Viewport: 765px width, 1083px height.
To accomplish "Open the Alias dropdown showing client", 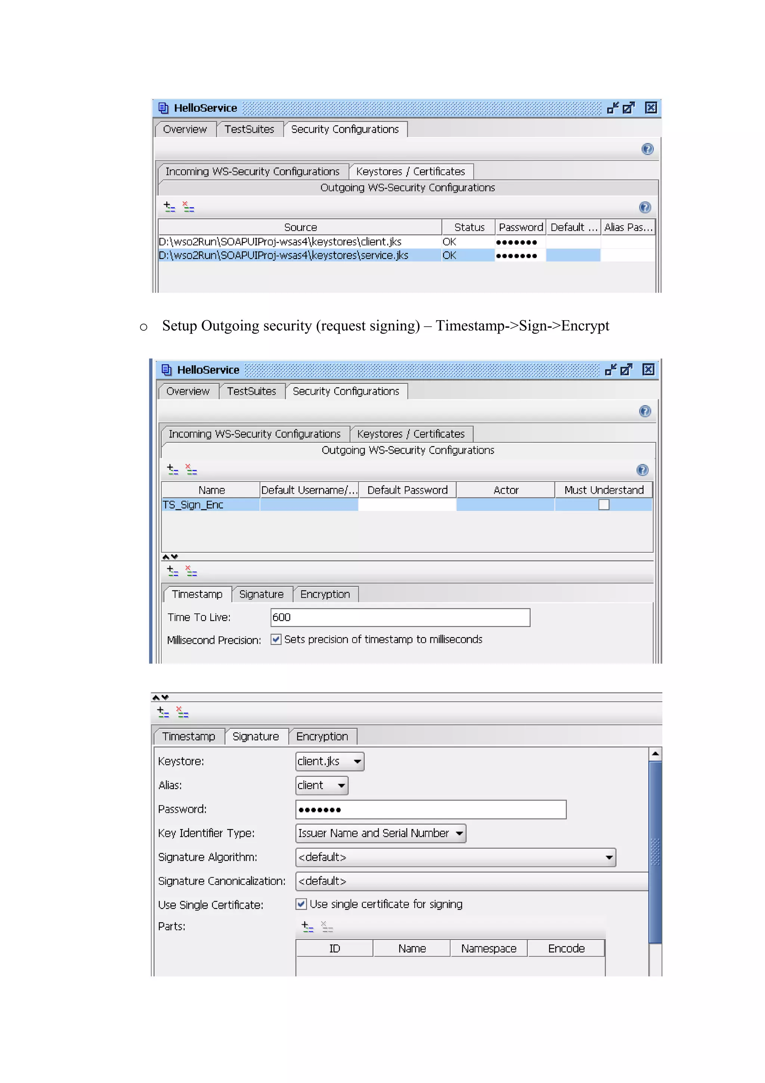I will pyautogui.click(x=322, y=786).
